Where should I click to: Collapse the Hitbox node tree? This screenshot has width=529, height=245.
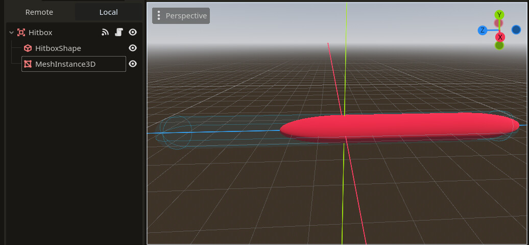click(x=11, y=33)
